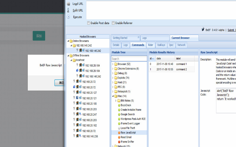Click the Offline Browsers folder icon
The width and height of the screenshot is (236, 147).
pos(71,56)
